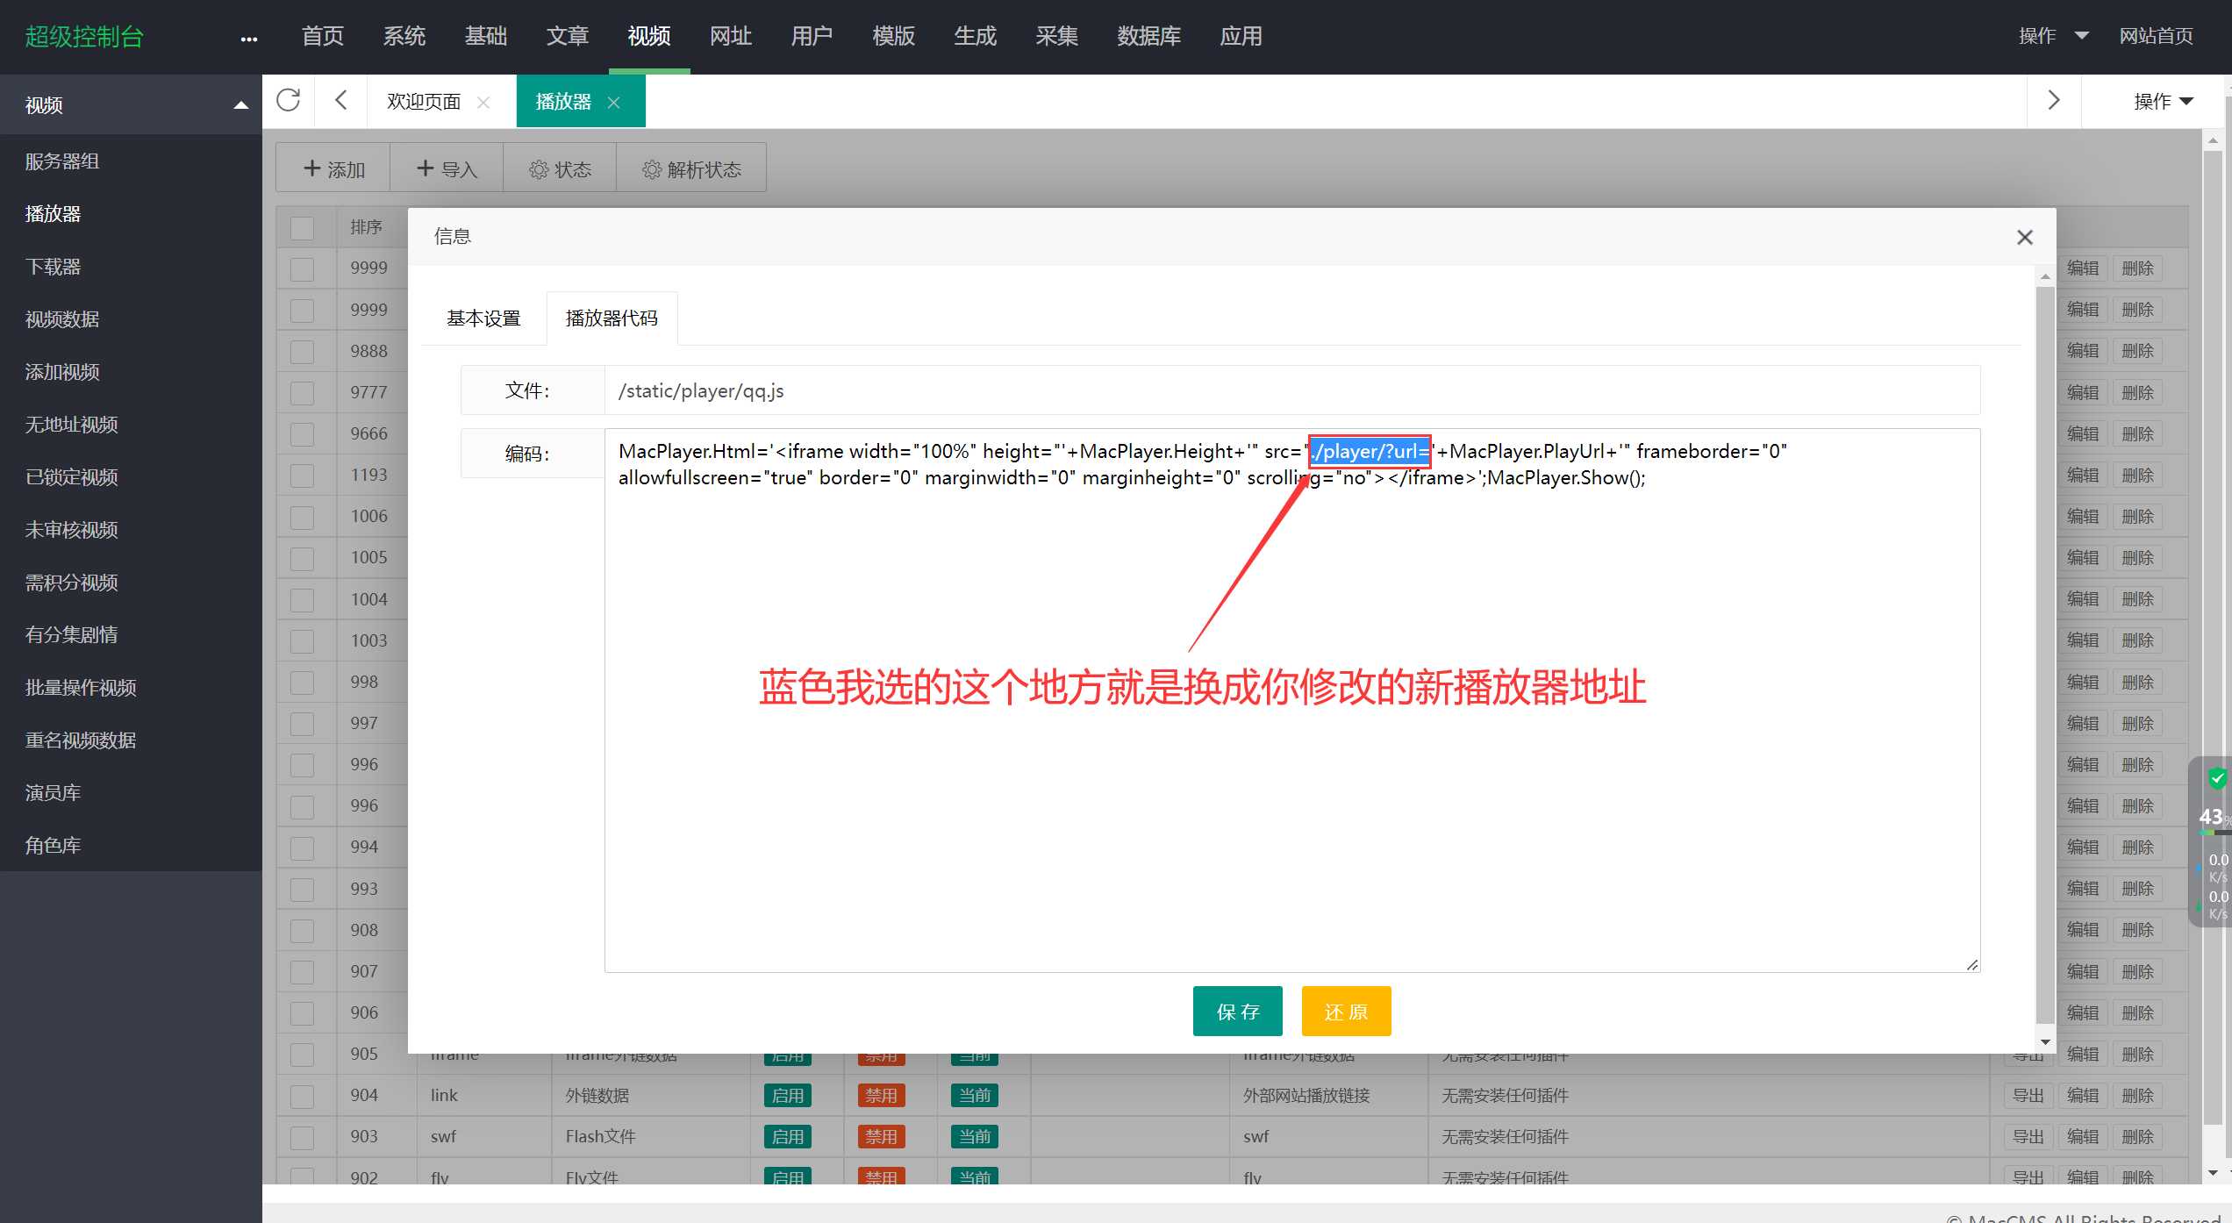Viewport: 2232px width, 1223px height.
Task: Check the row 904 checkbox
Action: [302, 1096]
